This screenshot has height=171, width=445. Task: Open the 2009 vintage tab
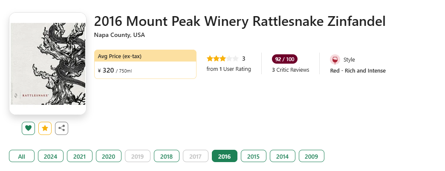pos(311,156)
